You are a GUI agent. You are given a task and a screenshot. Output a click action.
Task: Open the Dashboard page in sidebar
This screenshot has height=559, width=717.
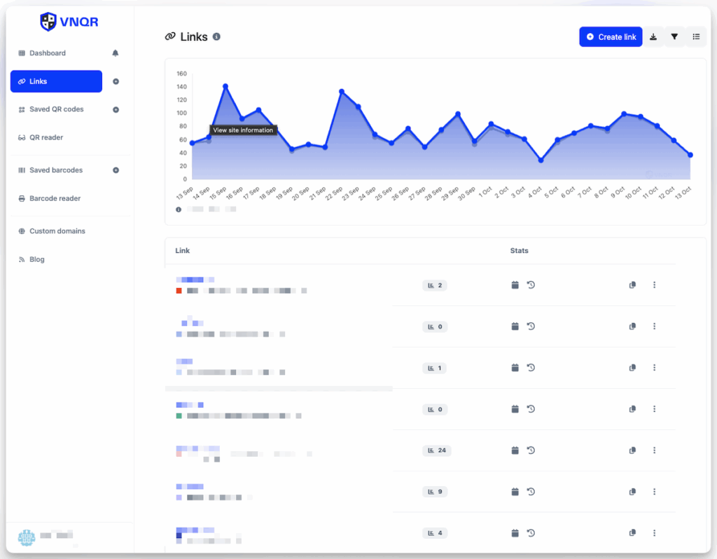[47, 53]
